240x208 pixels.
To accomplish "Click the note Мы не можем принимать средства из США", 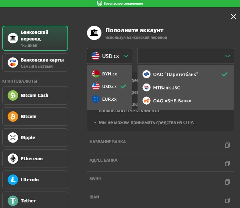I will pyautogui.click(x=147, y=122).
